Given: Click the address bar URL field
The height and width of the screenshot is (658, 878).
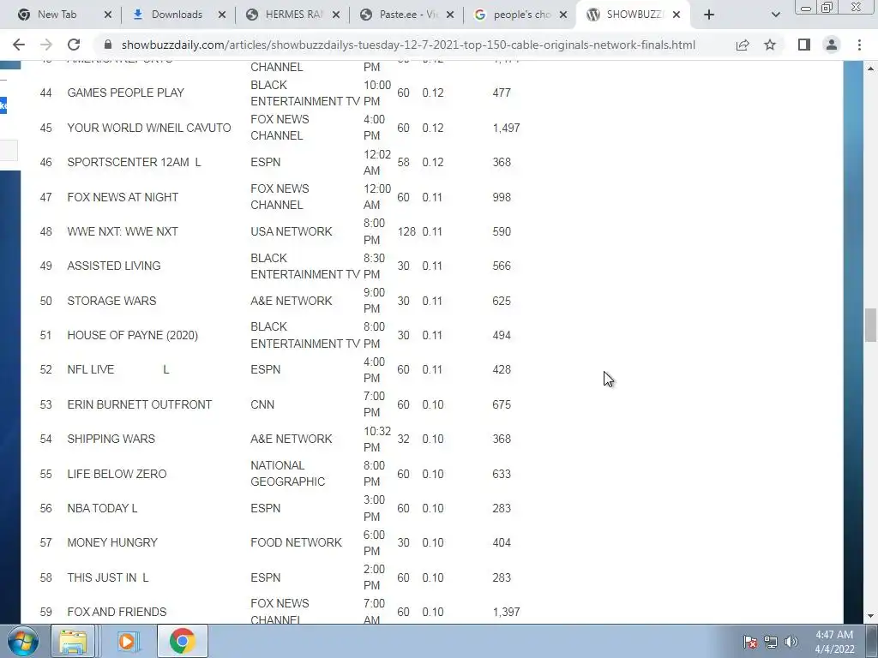Looking at the screenshot, I should (408, 45).
